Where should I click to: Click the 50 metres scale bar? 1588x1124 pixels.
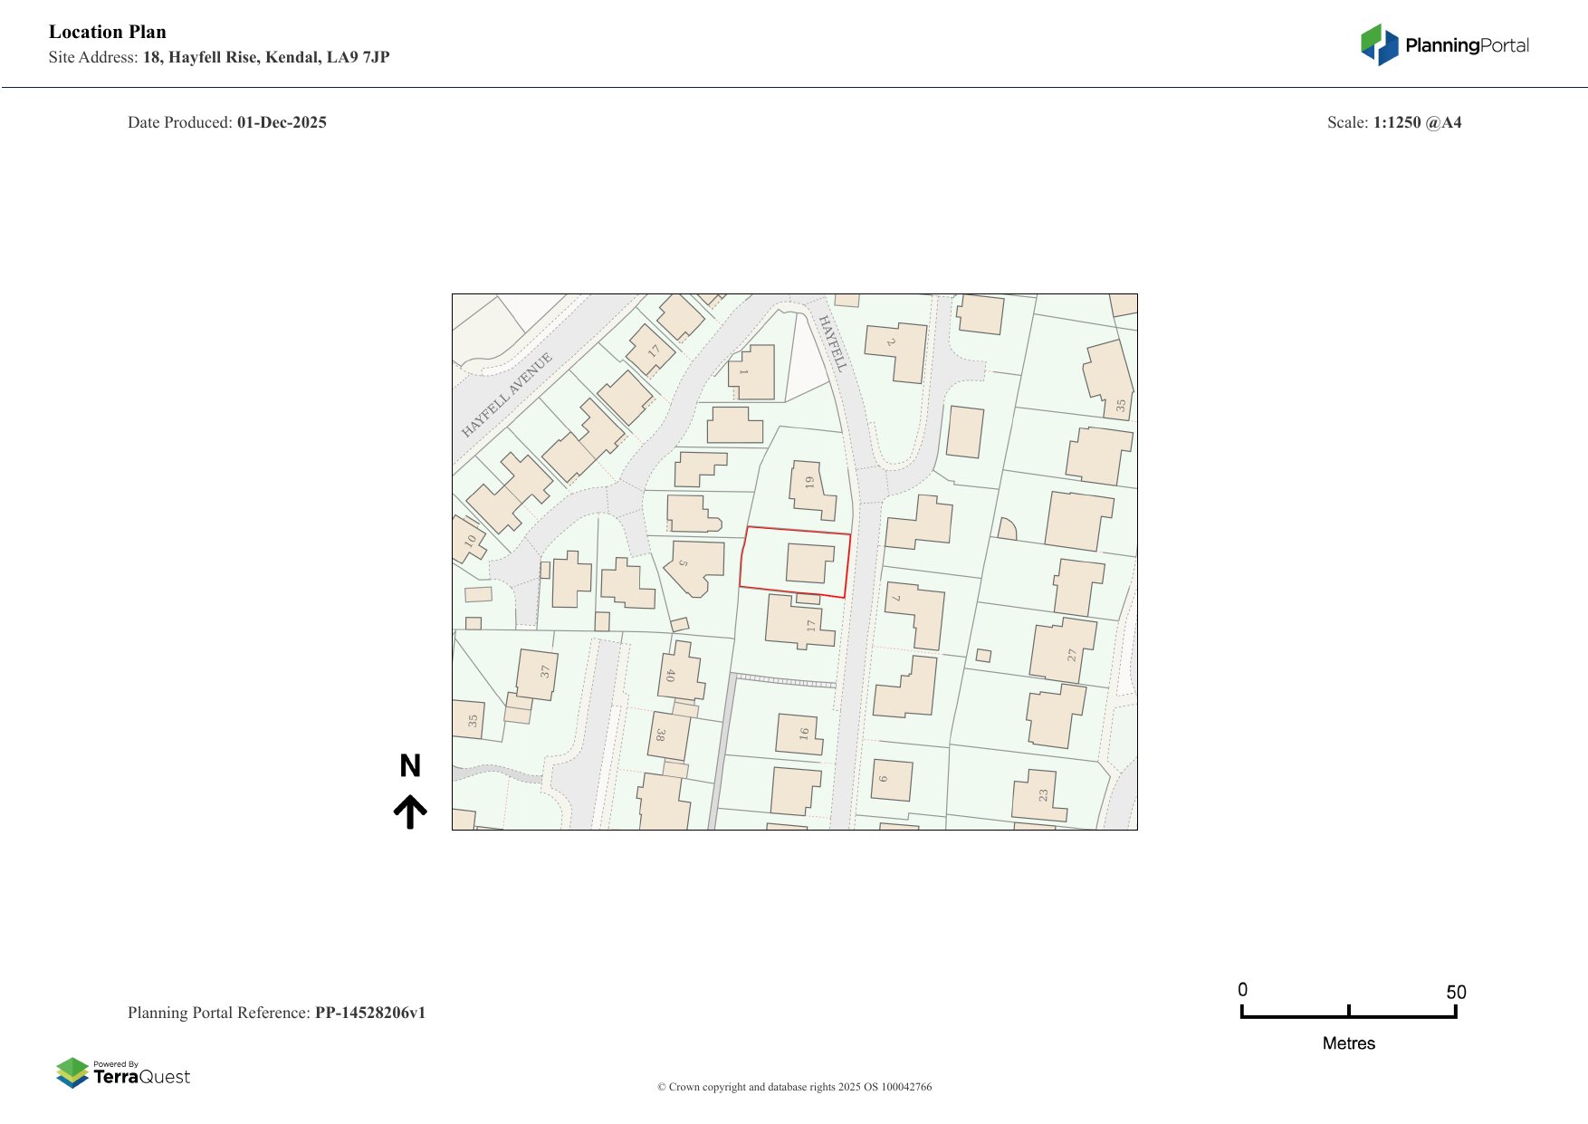coord(1348,1013)
